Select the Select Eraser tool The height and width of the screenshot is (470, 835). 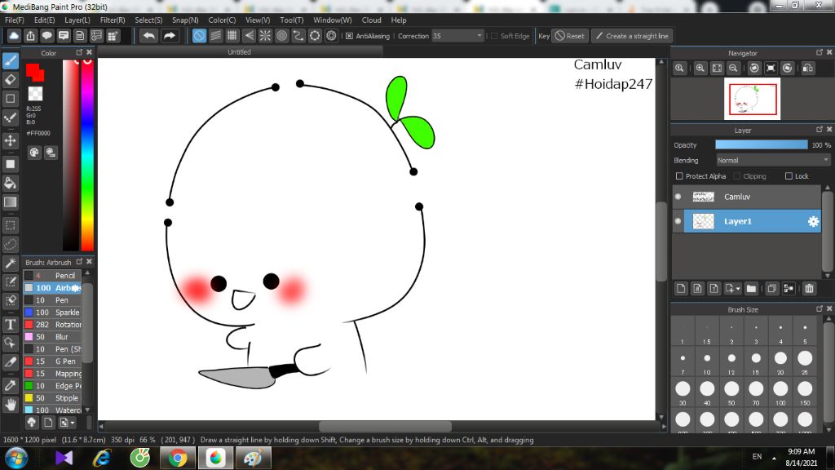coord(10,300)
